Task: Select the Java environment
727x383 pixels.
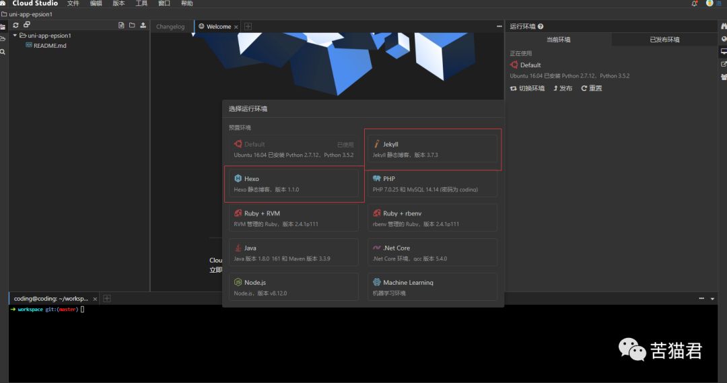Action: 293,252
